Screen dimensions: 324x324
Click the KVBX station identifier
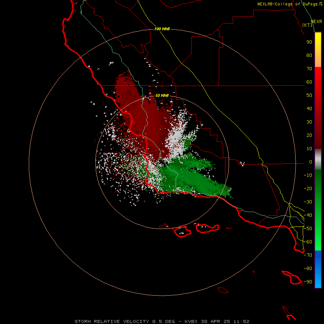tap(191, 321)
